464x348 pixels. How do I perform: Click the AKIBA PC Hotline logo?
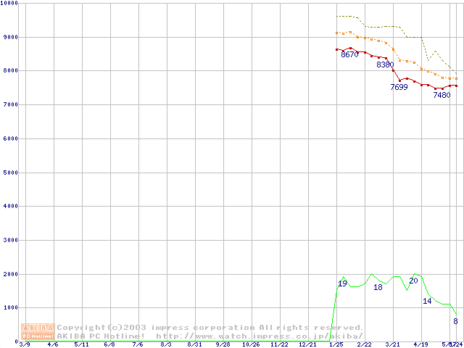(x=38, y=331)
